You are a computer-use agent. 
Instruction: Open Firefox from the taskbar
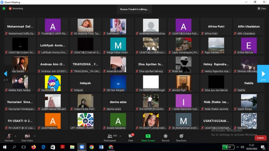pyautogui.click(x=33, y=147)
